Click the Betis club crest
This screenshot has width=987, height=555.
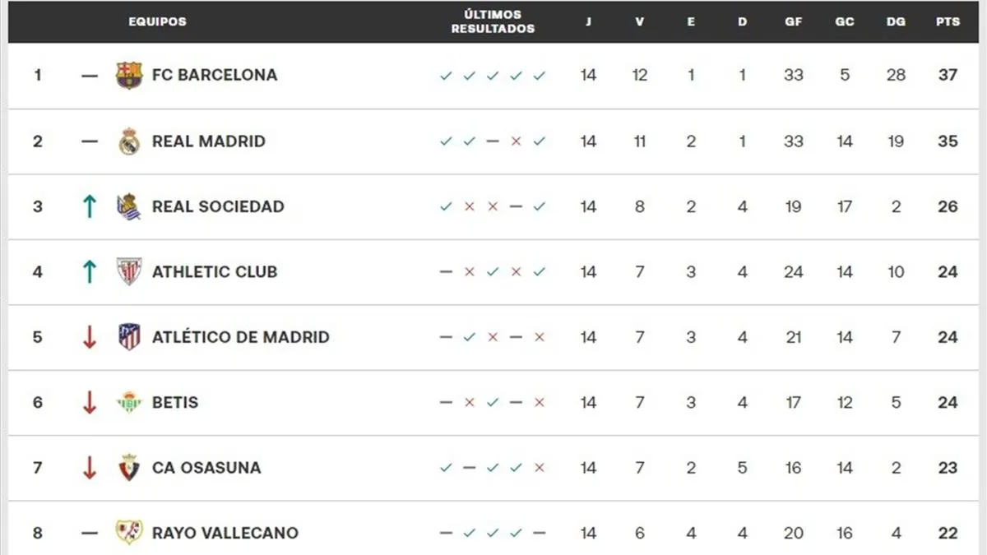129,402
